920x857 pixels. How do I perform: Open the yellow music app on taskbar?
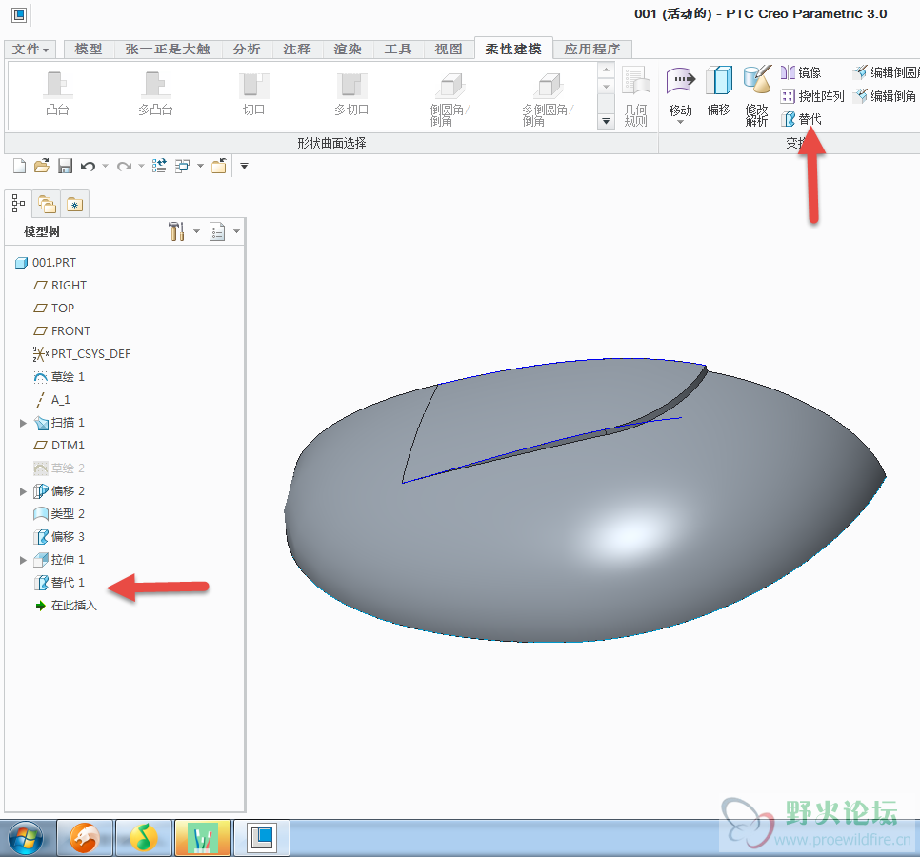[x=144, y=838]
